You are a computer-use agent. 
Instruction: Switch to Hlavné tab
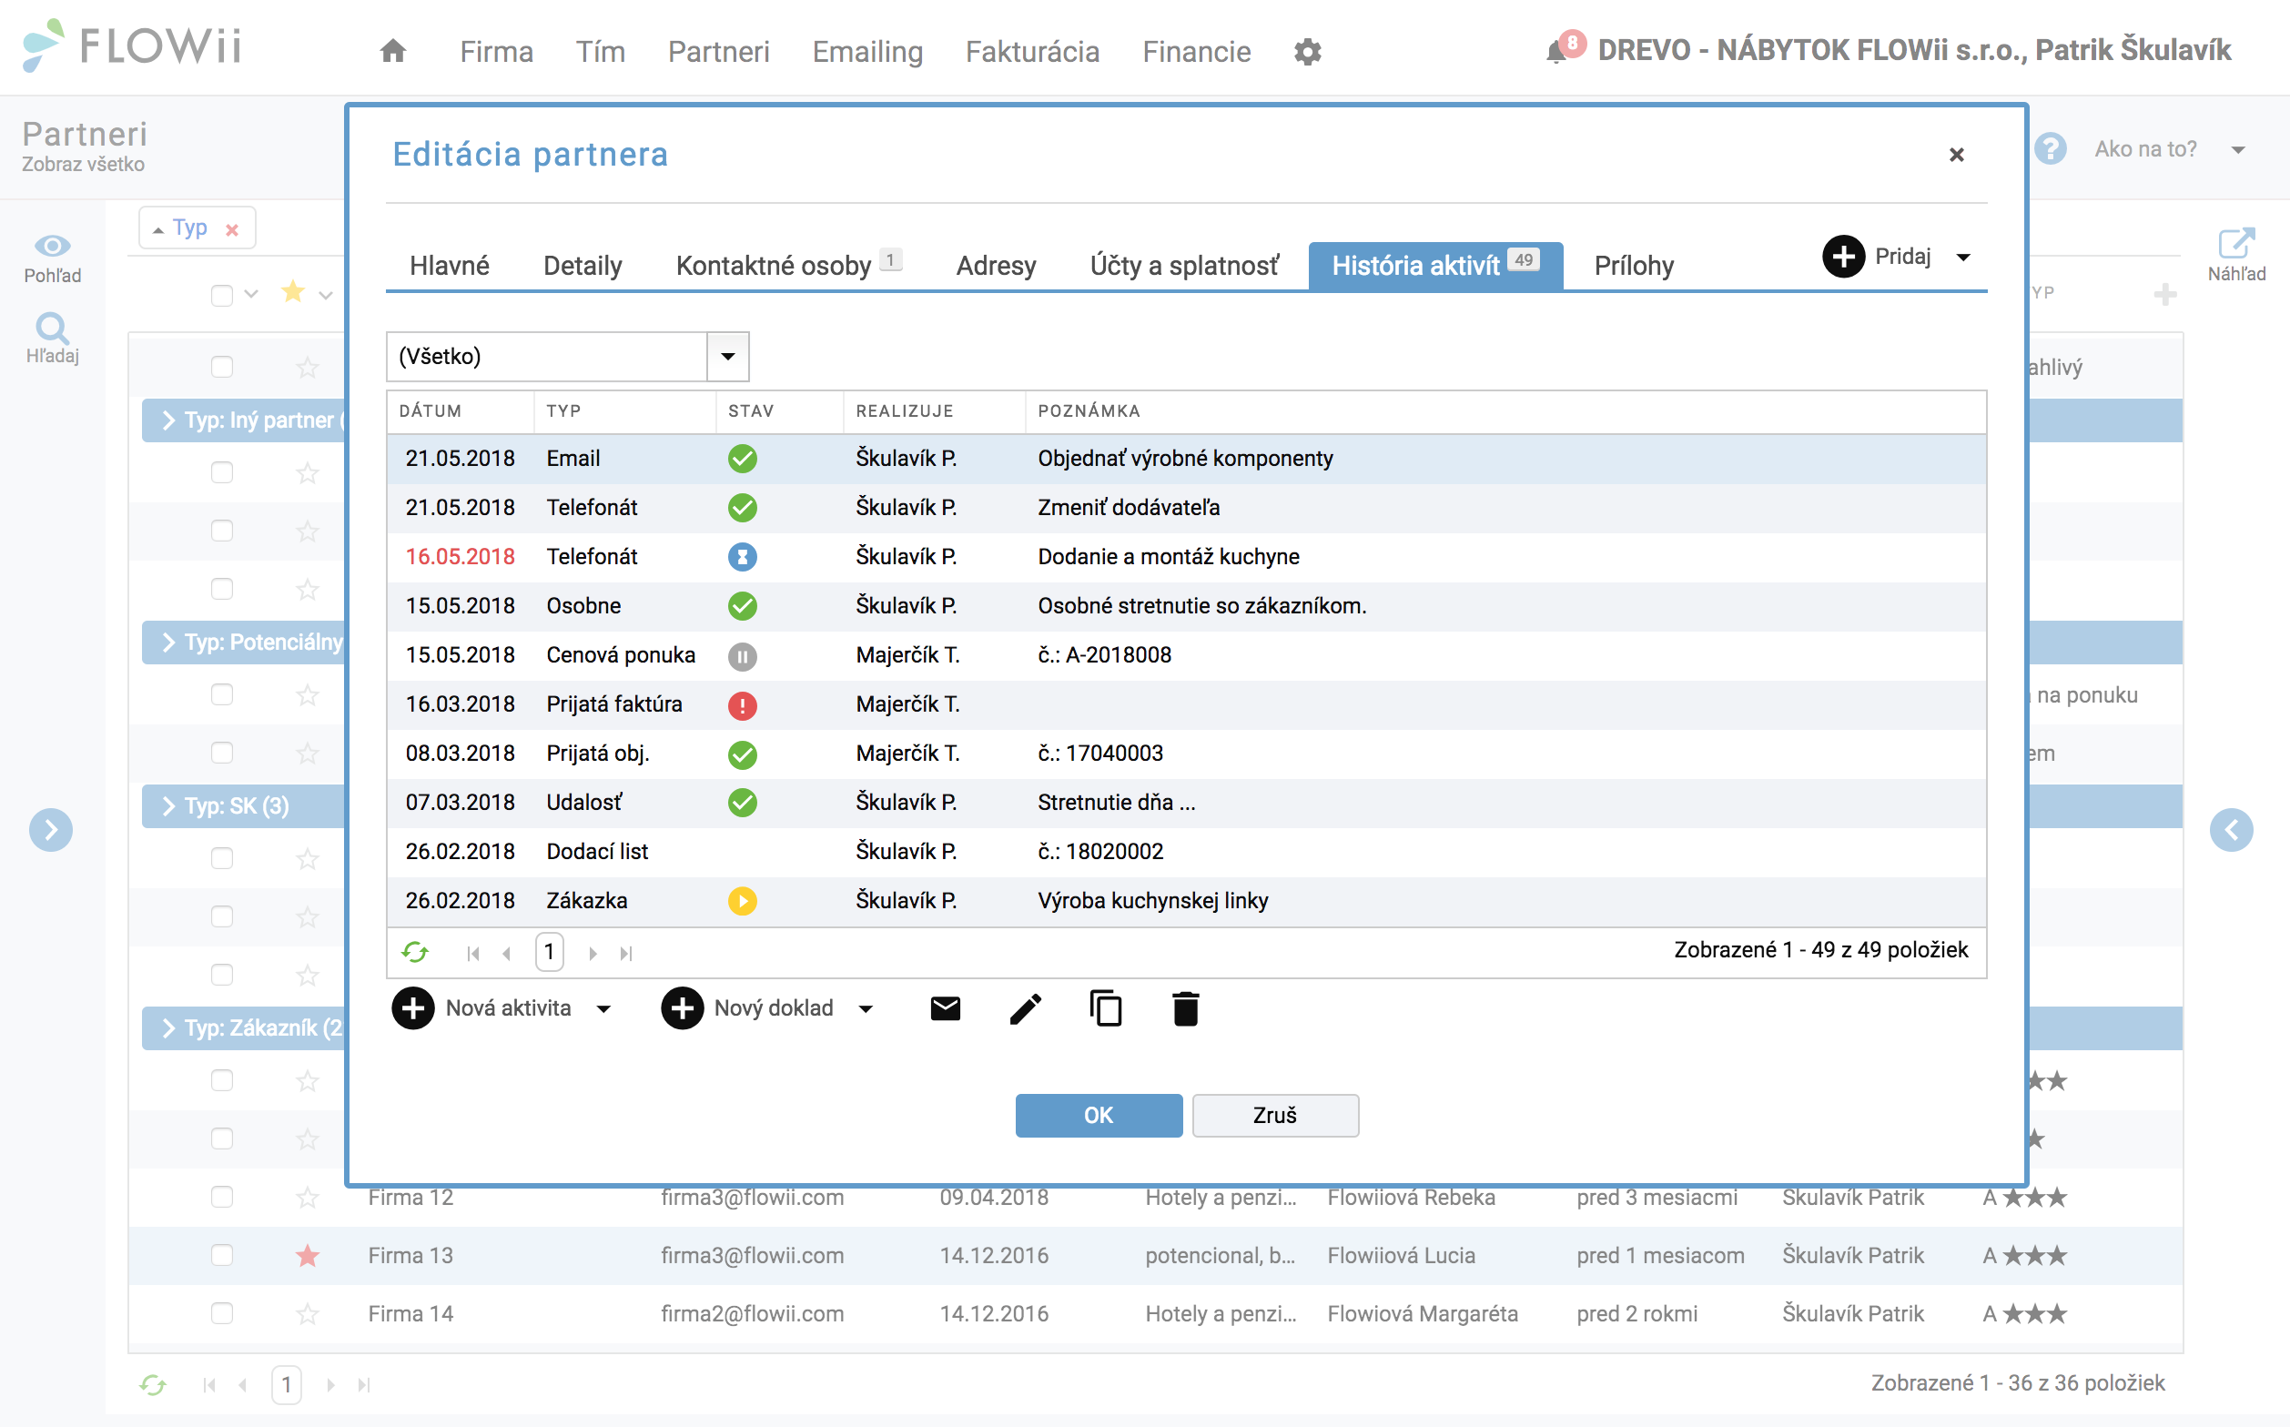click(450, 265)
